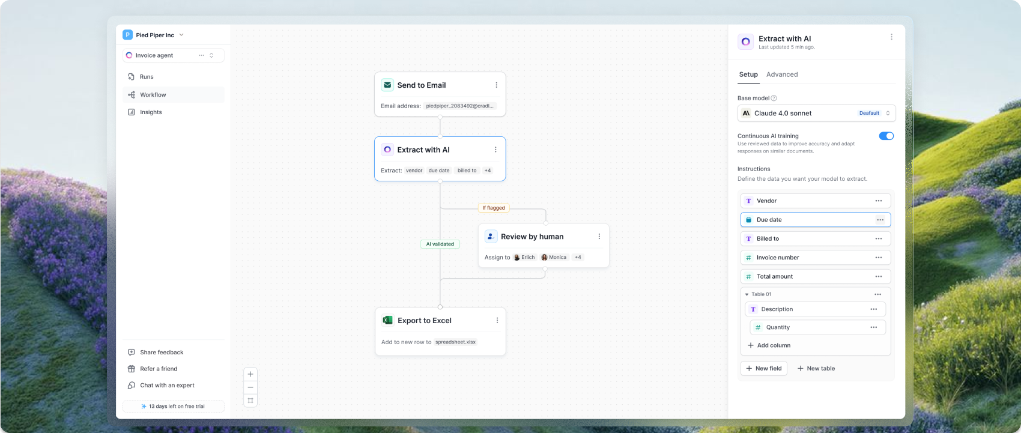Click the Extract with AI node icon

coord(387,150)
